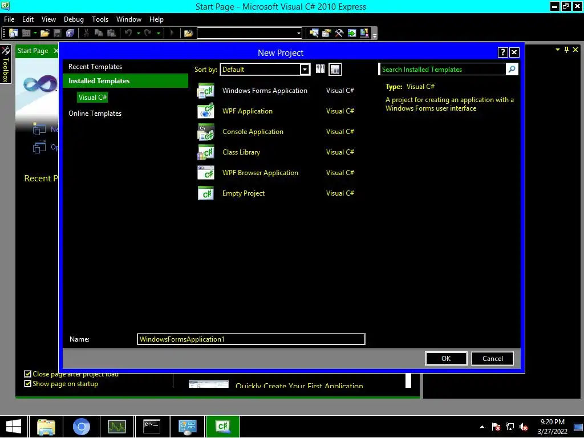Select the Class Library template
The image size is (584, 438).
(277, 152)
